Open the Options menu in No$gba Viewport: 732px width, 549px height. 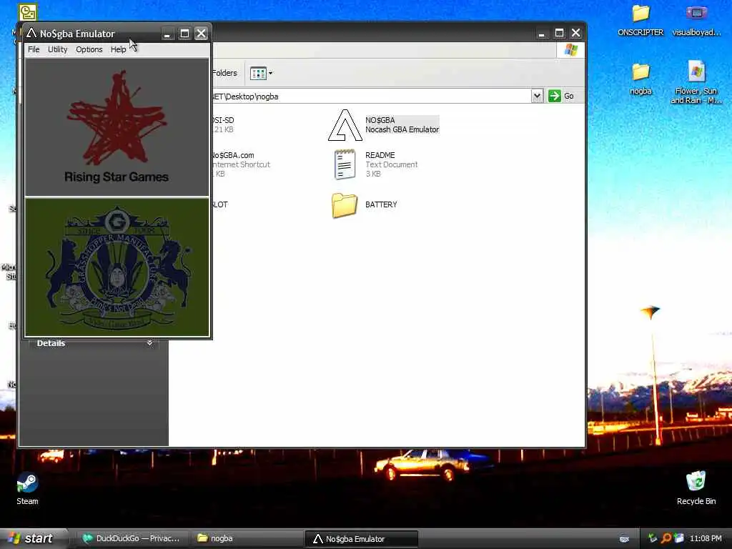(89, 49)
